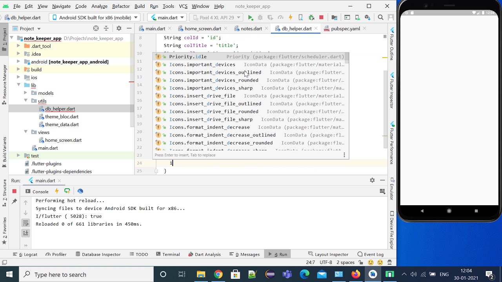Open the Event Log
Image resolution: width=502 pixels, height=282 pixels.
[370, 254]
